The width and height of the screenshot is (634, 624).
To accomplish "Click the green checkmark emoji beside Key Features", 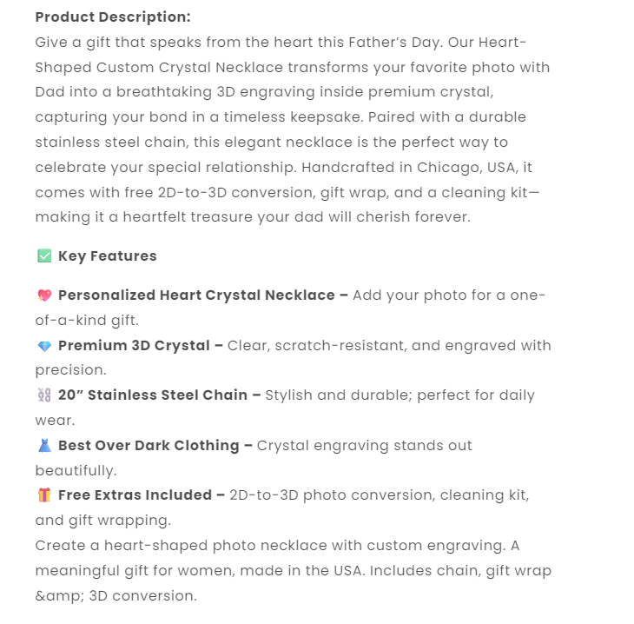I will coord(44,256).
